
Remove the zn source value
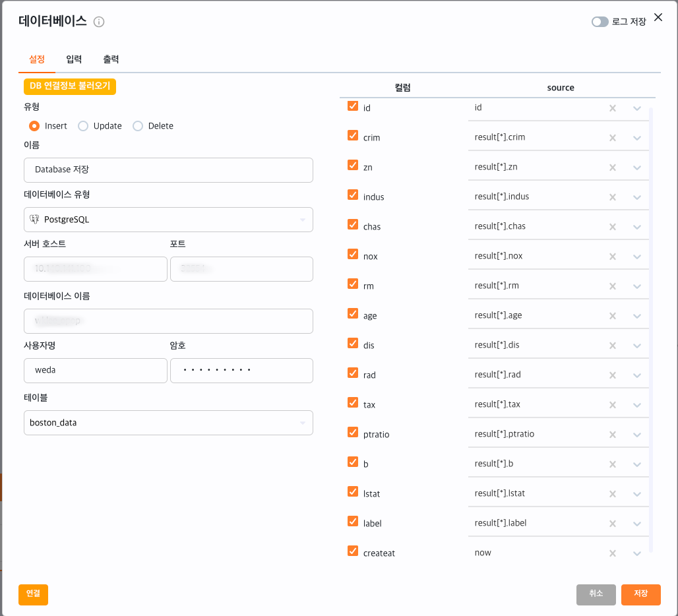click(x=613, y=168)
